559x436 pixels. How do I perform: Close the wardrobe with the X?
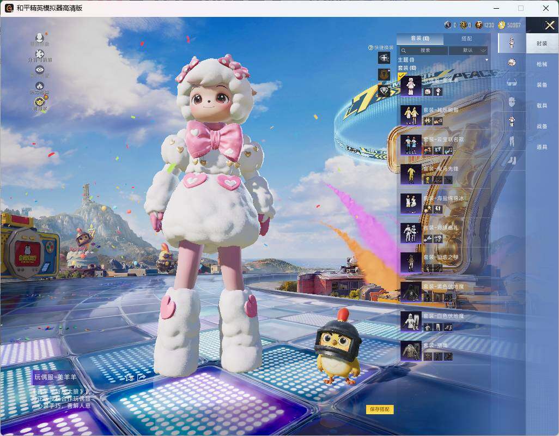pos(549,25)
